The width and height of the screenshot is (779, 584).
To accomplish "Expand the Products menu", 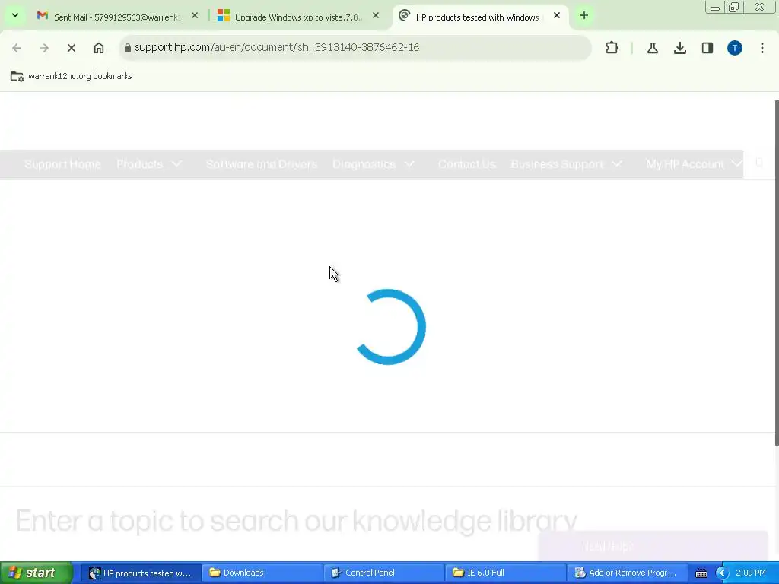I will click(150, 164).
